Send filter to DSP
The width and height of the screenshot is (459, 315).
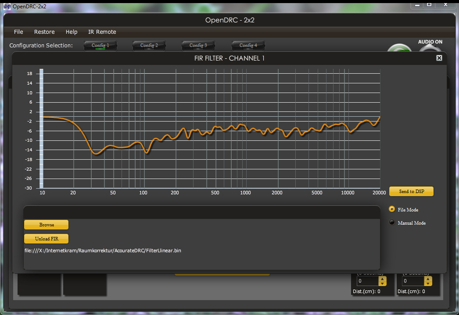click(411, 191)
